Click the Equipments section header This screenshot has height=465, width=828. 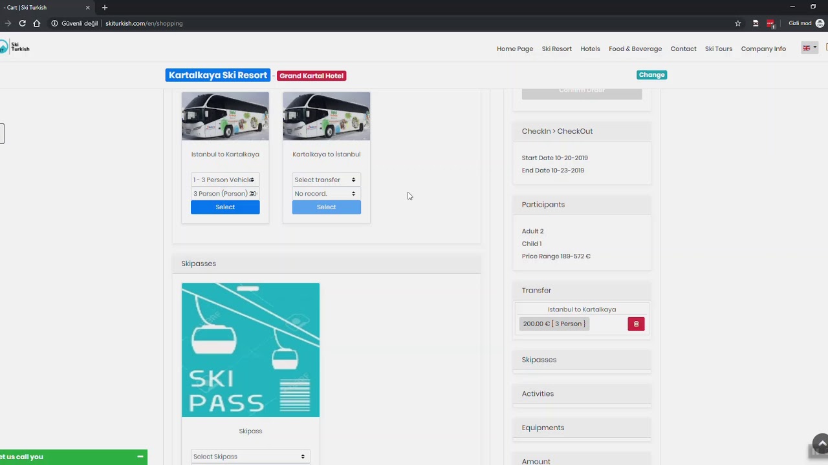point(582,428)
